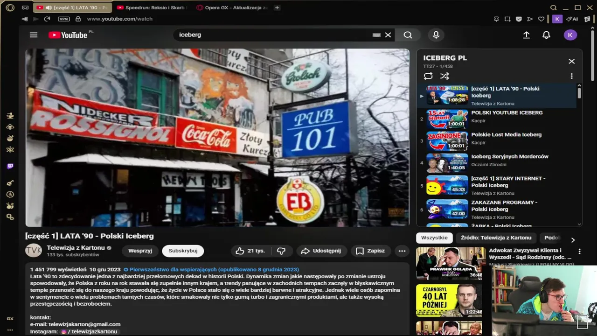597x336 pixels.
Task: Open Adwokat Zwyzywał Klienta video thumbnail
Action: click(x=450, y=263)
